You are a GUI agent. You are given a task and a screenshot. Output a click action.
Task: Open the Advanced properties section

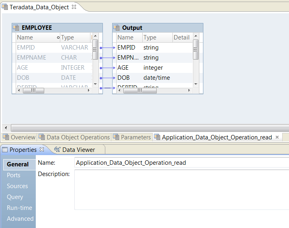(20, 219)
